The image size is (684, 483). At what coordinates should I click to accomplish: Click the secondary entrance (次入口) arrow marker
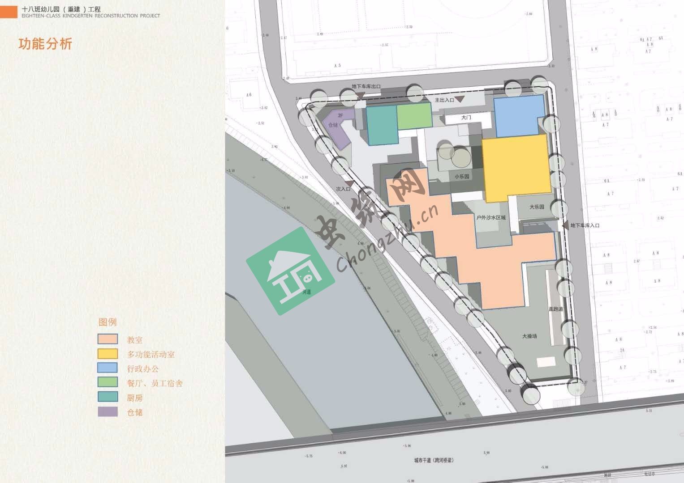pyautogui.click(x=354, y=183)
